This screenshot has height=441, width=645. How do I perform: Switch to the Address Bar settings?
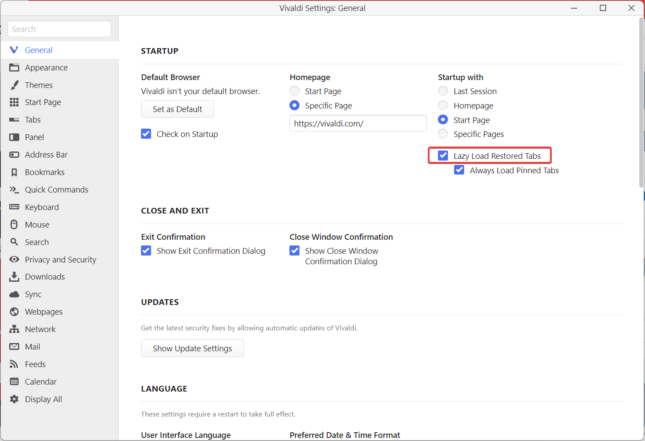click(46, 155)
